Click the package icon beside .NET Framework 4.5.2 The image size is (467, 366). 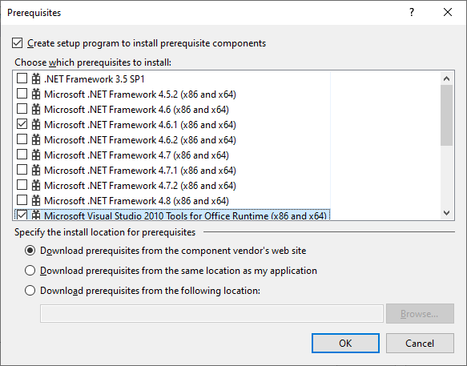pos(36,94)
